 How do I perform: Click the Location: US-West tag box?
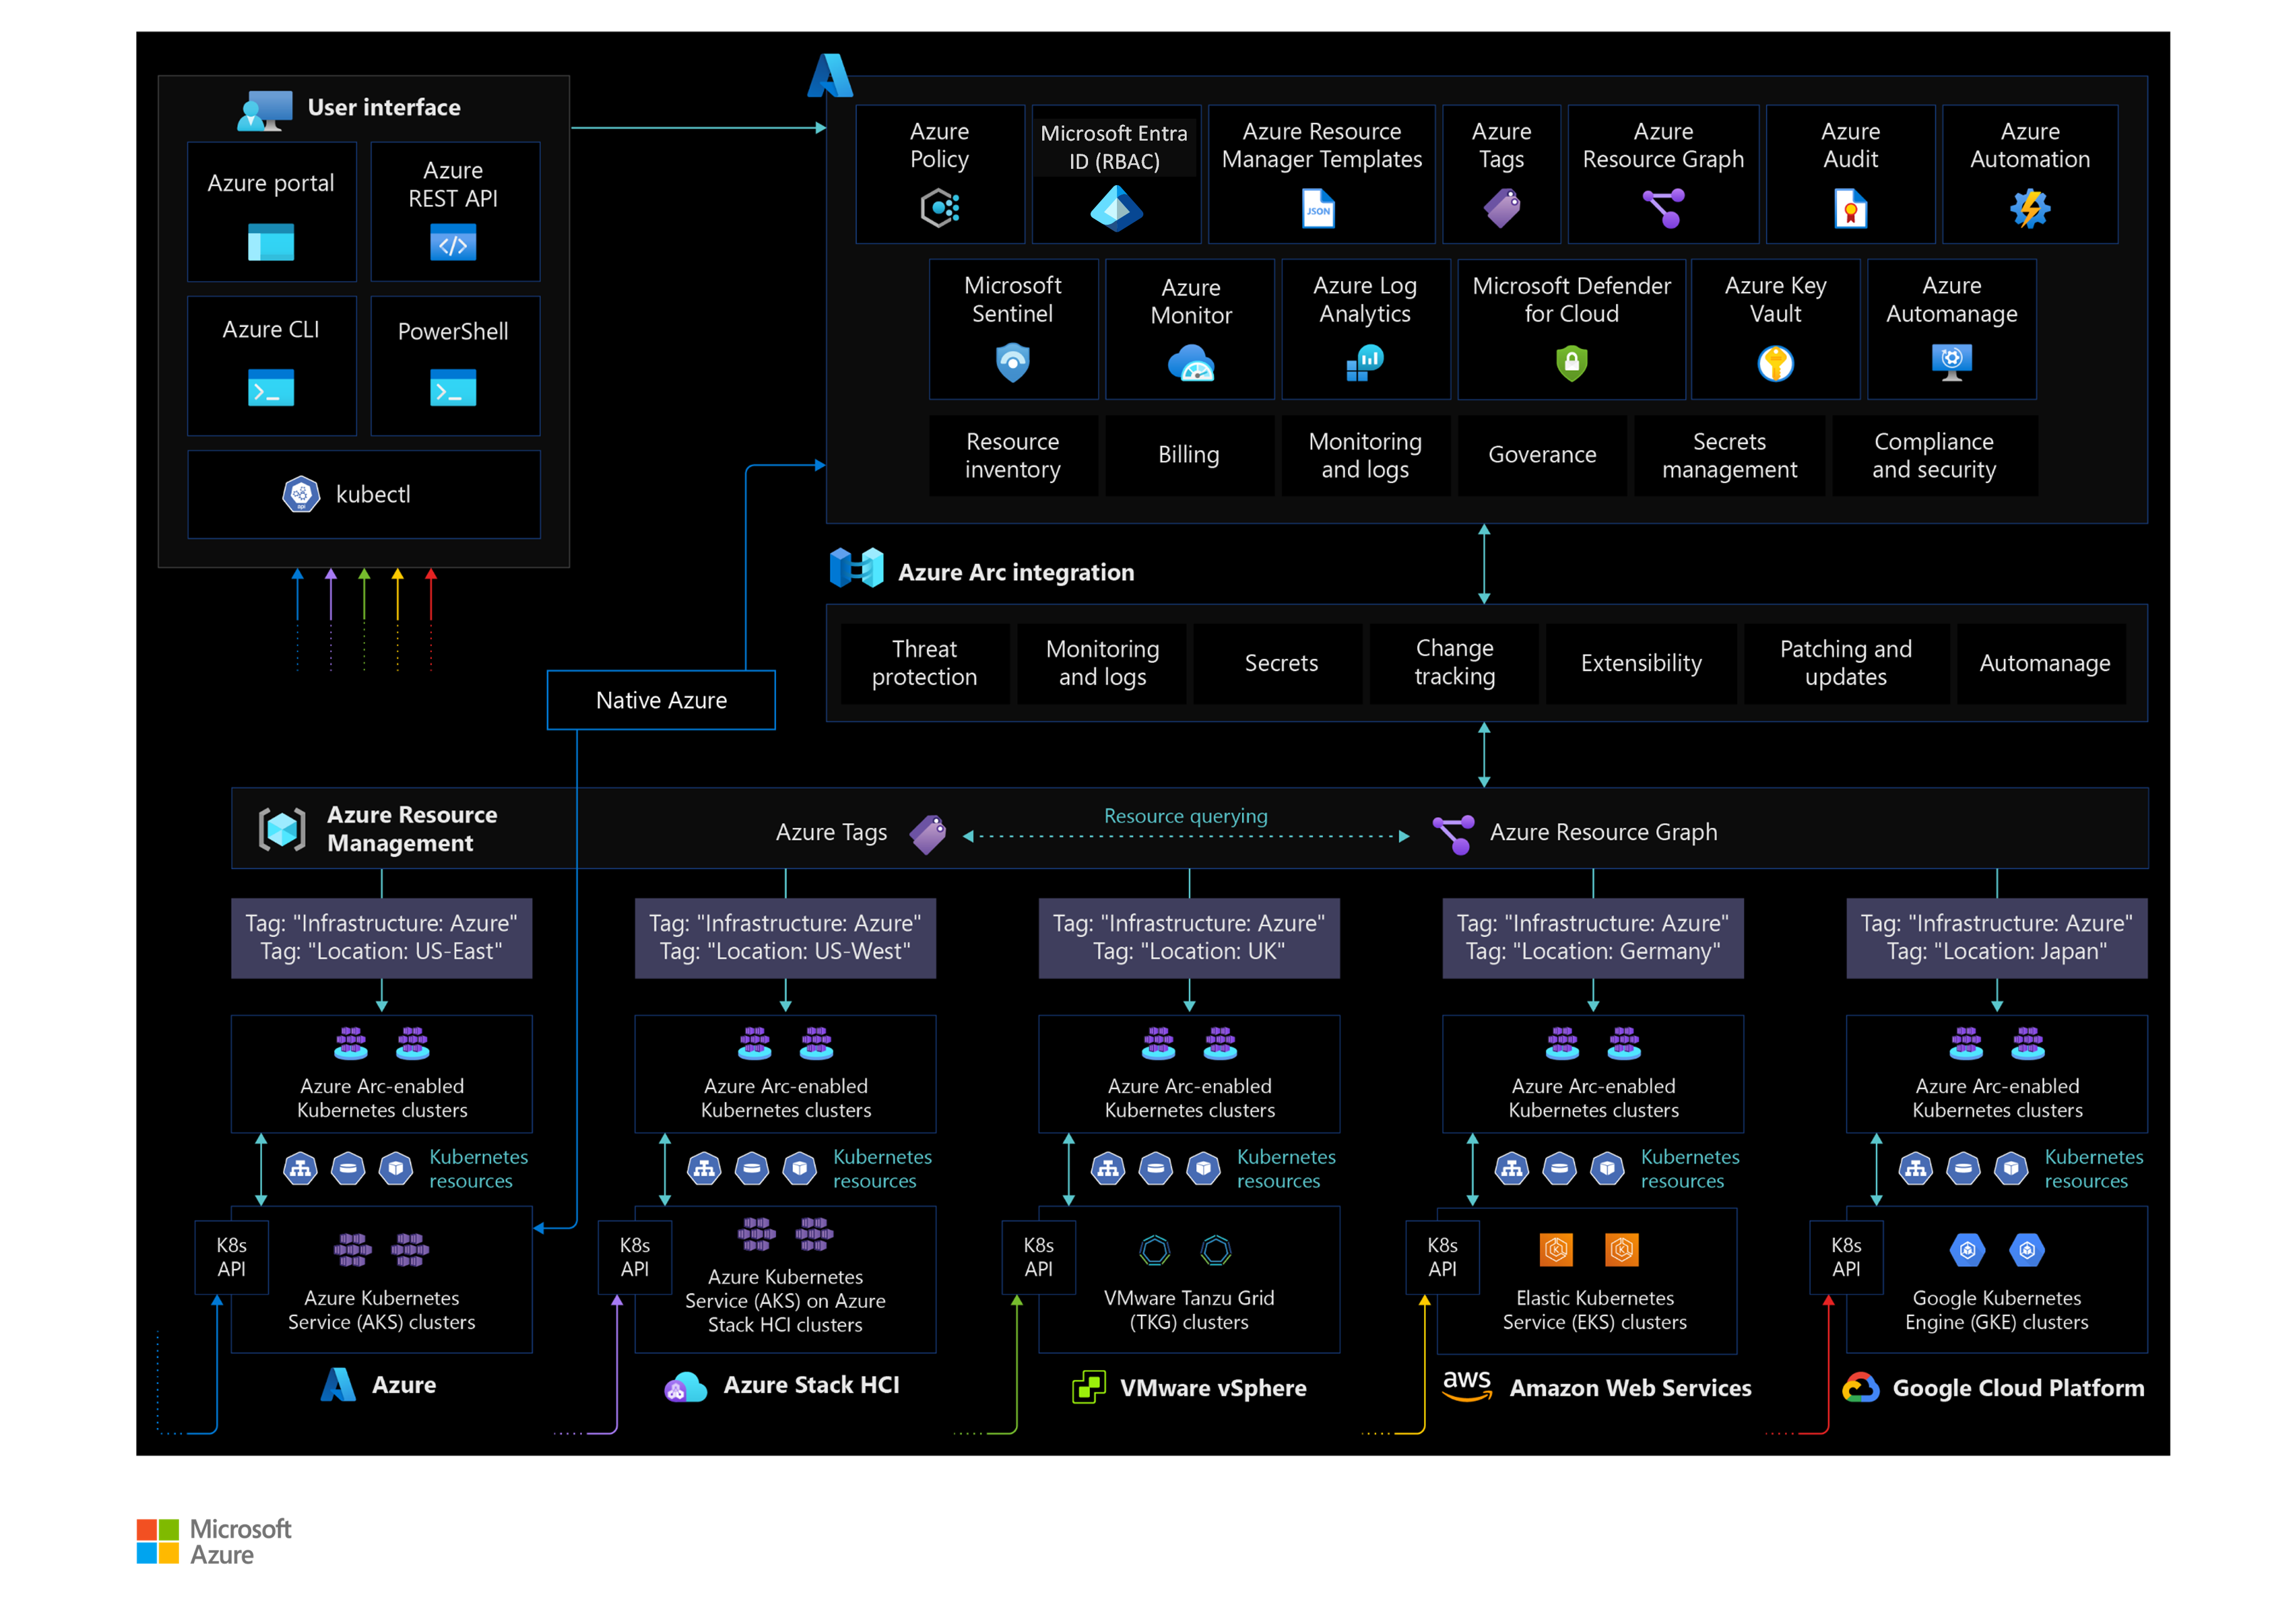(x=785, y=938)
